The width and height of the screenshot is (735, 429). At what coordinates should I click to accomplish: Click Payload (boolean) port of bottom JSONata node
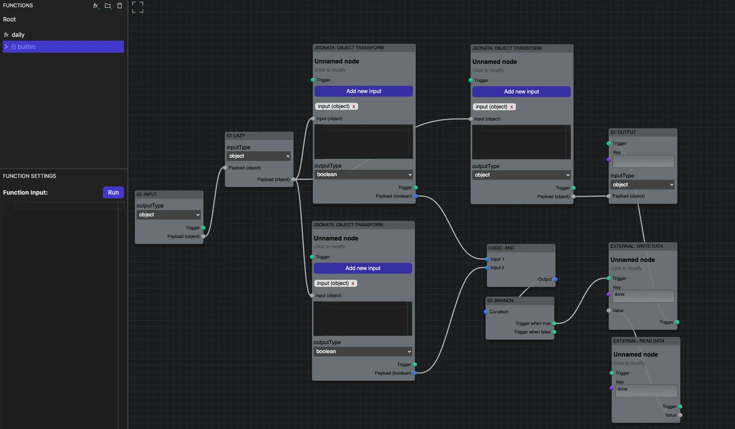pyautogui.click(x=415, y=373)
